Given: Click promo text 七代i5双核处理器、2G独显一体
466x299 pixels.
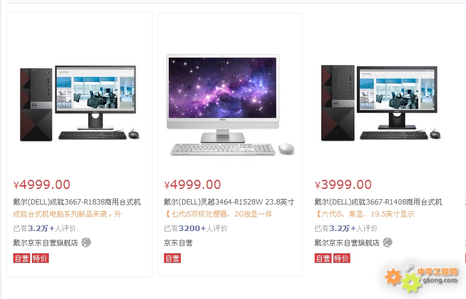Looking at the screenshot, I should (218, 214).
